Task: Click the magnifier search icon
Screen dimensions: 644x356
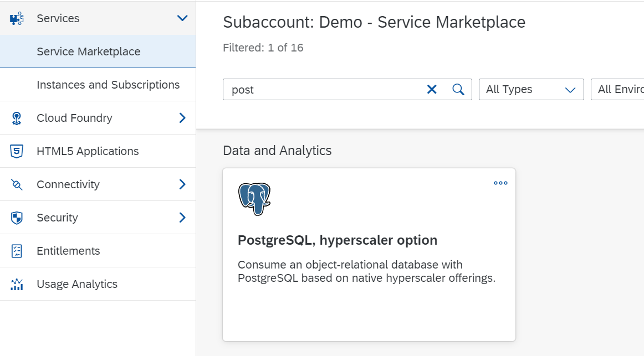Action: coord(458,90)
